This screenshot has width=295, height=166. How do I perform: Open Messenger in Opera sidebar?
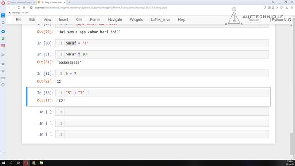(x=3, y=32)
